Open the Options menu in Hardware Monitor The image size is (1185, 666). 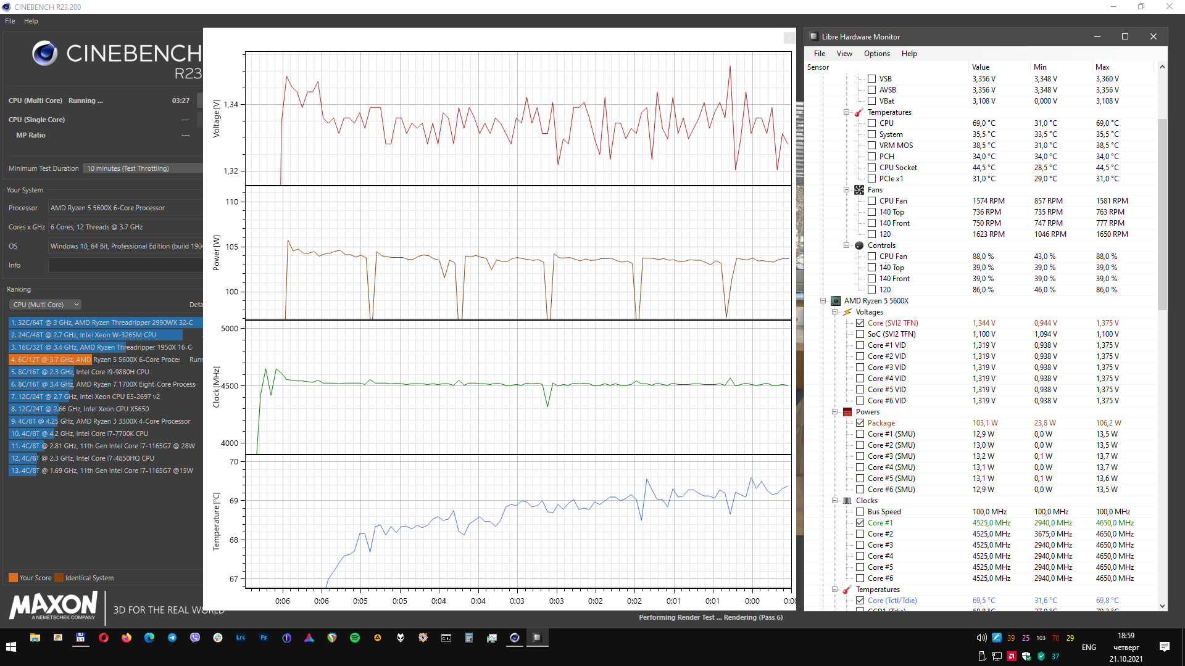tap(876, 54)
